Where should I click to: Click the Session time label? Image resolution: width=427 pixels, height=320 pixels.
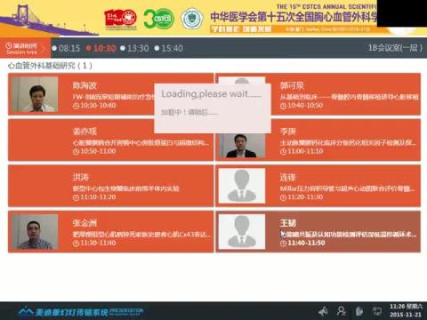[x=21, y=52]
